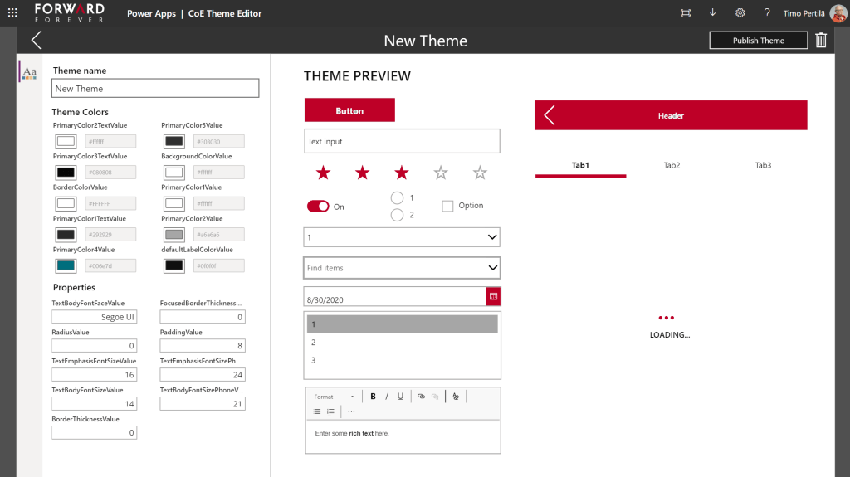
Task: Click the red preview Button
Action: [x=349, y=110]
